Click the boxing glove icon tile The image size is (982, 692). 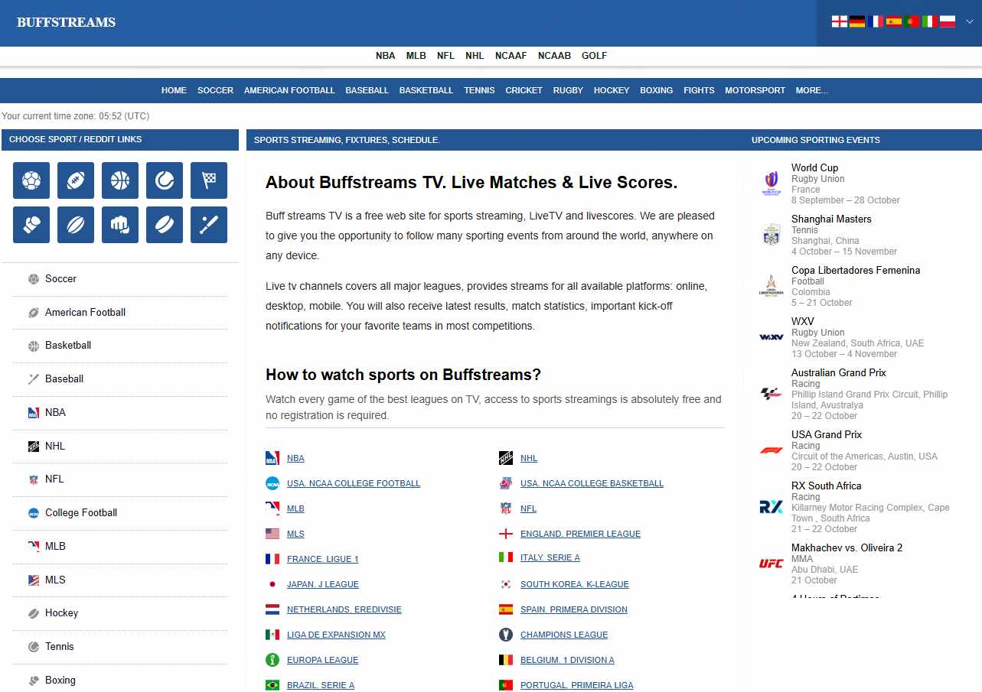point(31,225)
